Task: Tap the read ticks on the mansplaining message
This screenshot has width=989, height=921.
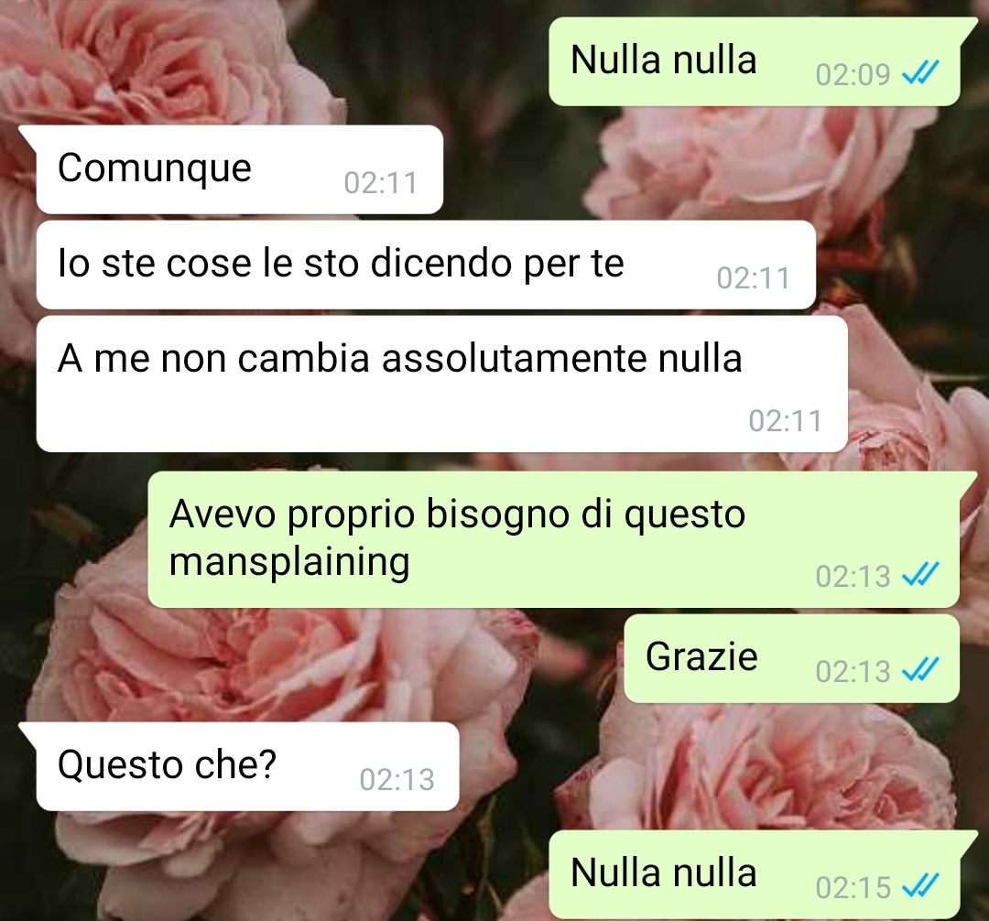Action: (x=920, y=574)
